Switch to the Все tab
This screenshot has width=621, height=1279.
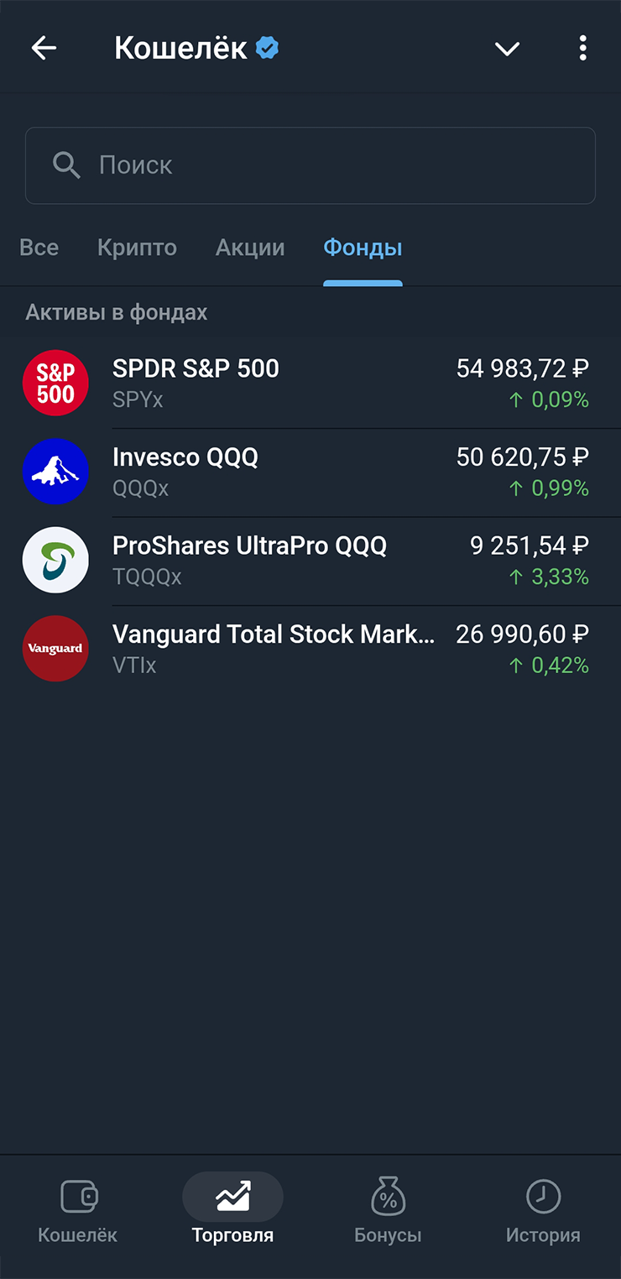pos(39,248)
